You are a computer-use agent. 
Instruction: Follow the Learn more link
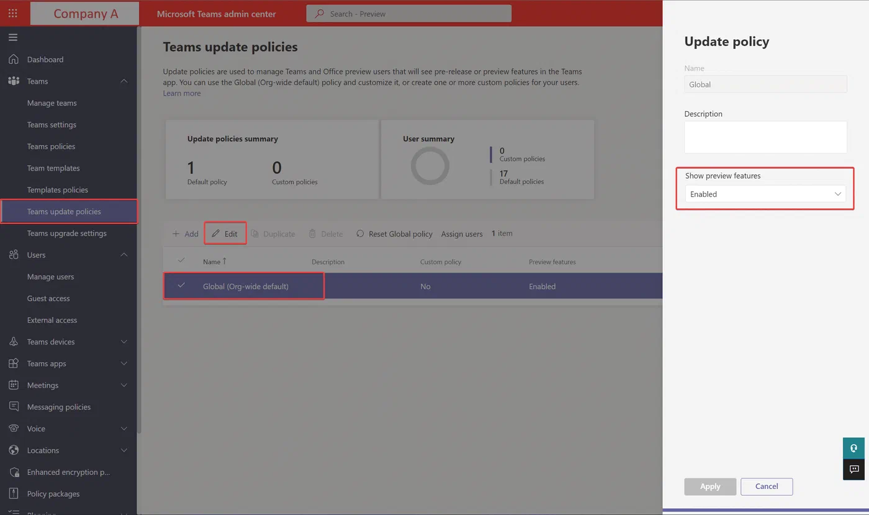[x=182, y=93]
